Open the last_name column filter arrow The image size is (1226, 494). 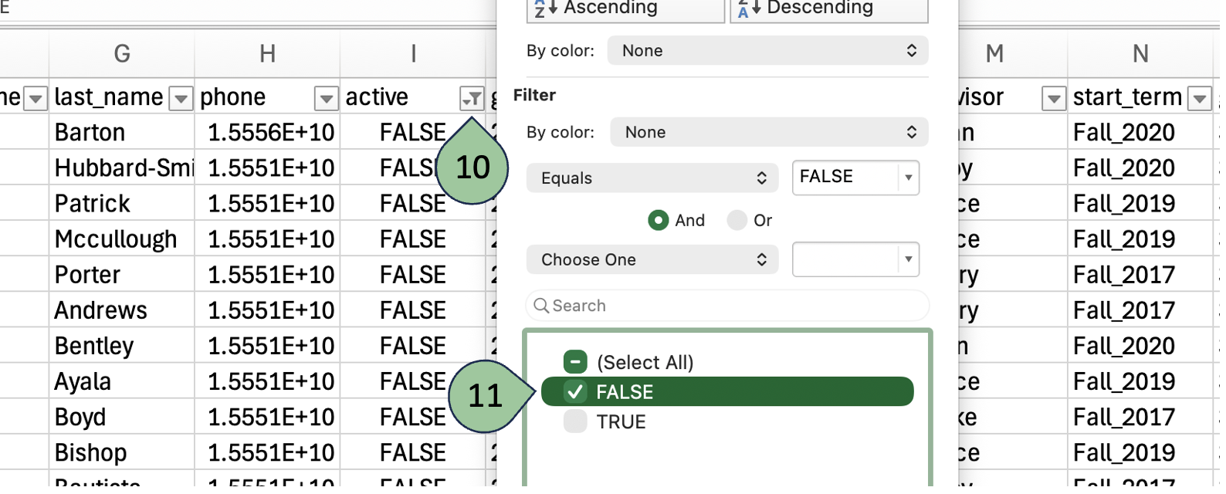coord(181,99)
